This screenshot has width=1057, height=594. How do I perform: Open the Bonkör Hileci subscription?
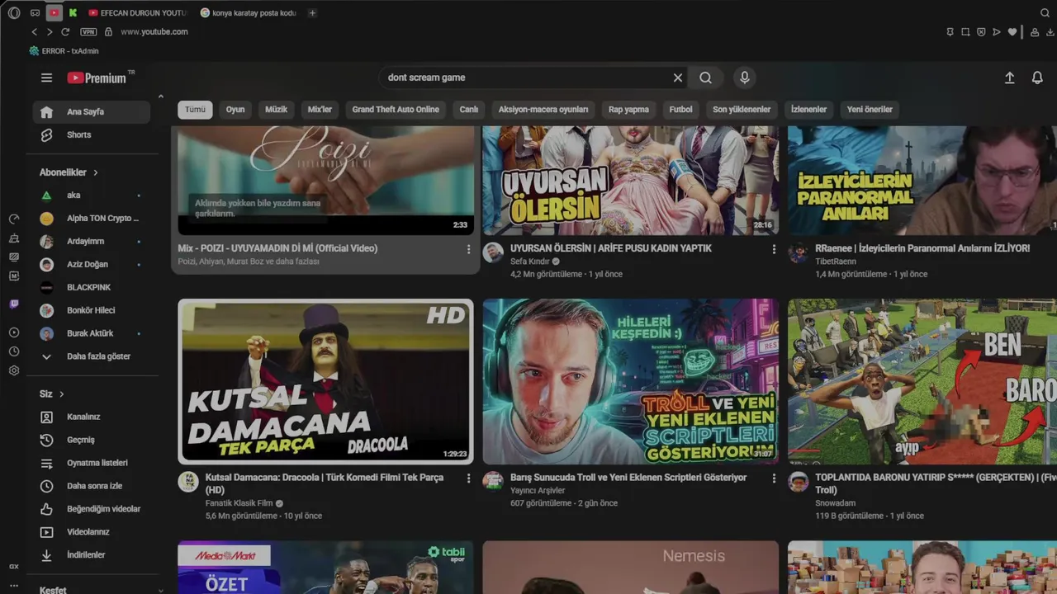[x=91, y=310]
